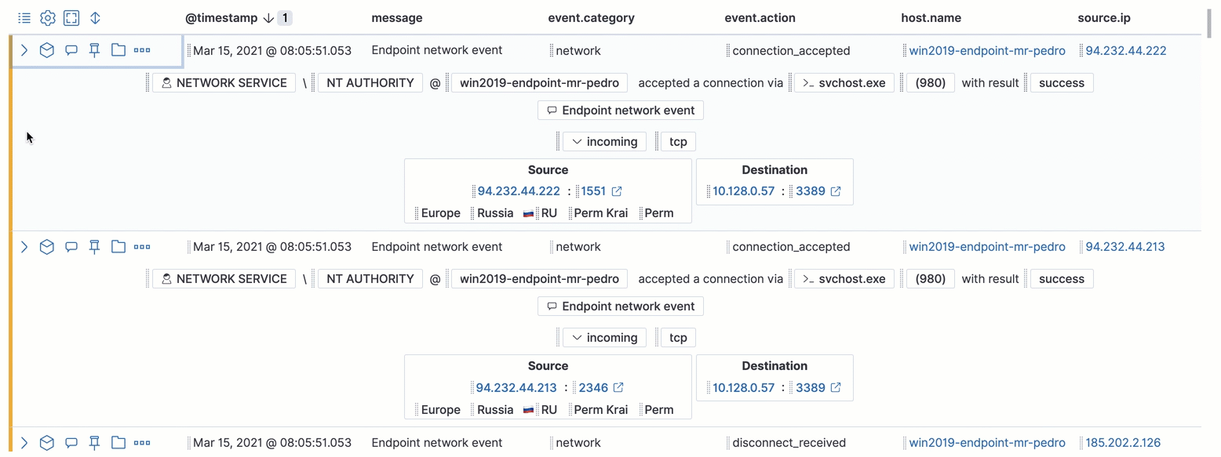Click the svchost.exe process badge
The height and width of the screenshot is (457, 1221).
click(x=844, y=82)
